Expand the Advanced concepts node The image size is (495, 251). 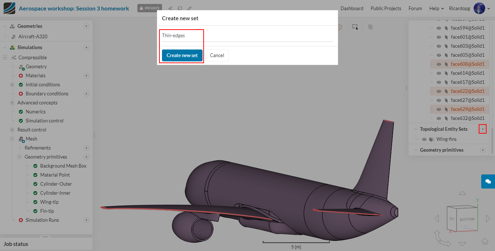tap(12, 103)
